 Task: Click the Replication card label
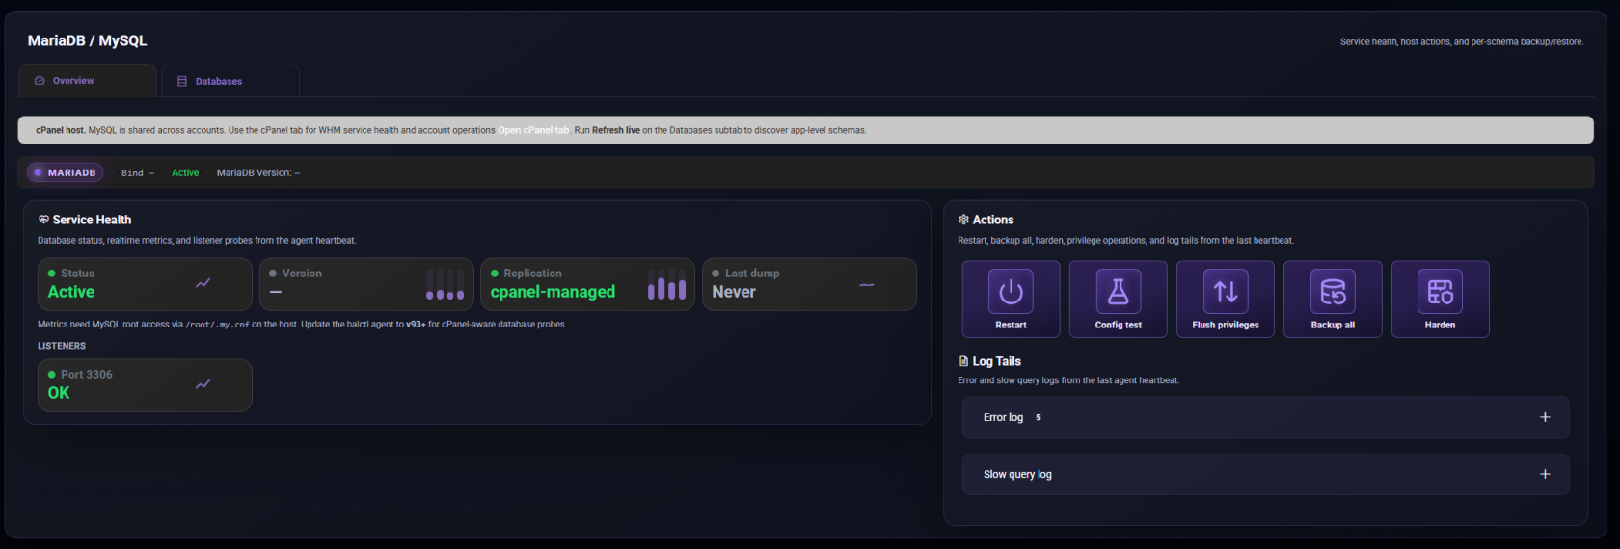(532, 274)
